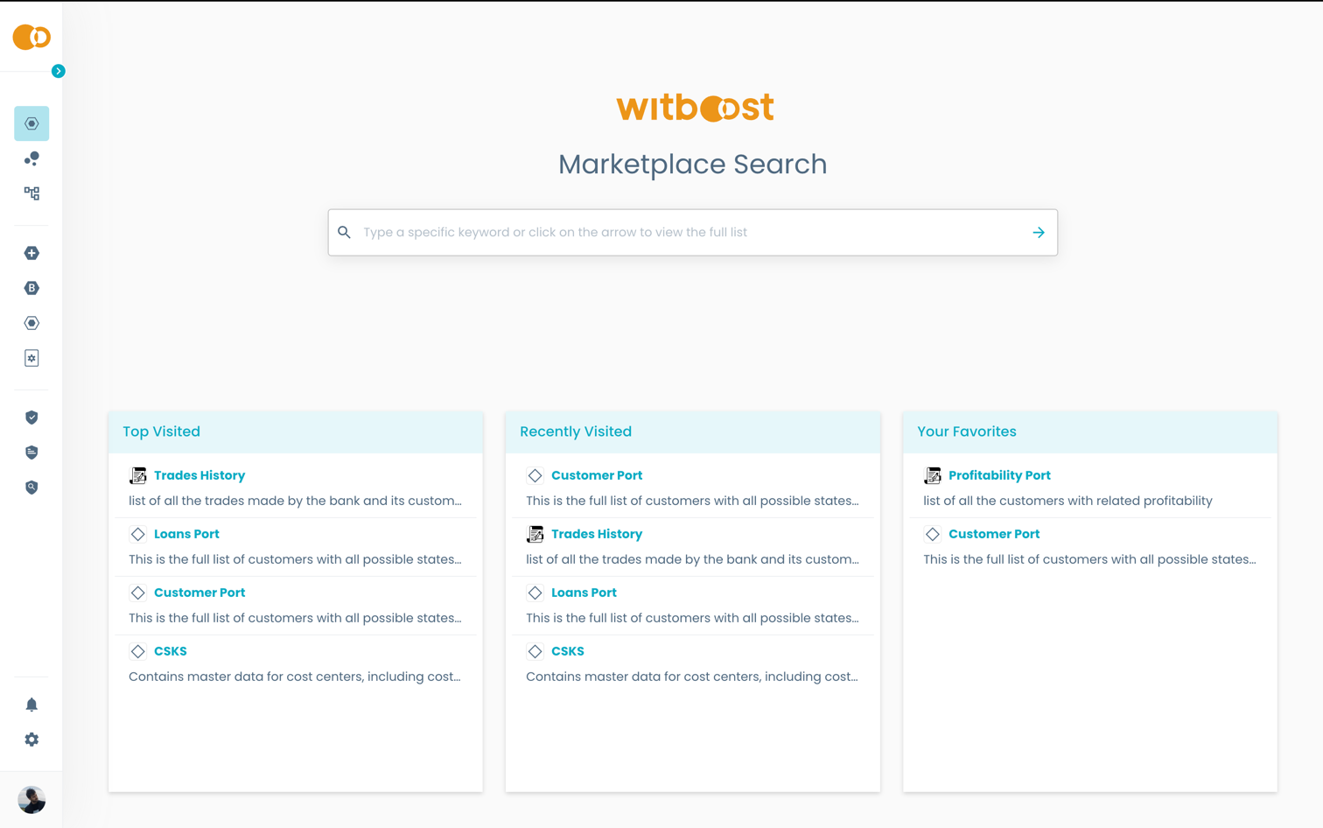
Task: Open Profitability Port in Your Favorites
Action: pyautogui.click(x=999, y=475)
